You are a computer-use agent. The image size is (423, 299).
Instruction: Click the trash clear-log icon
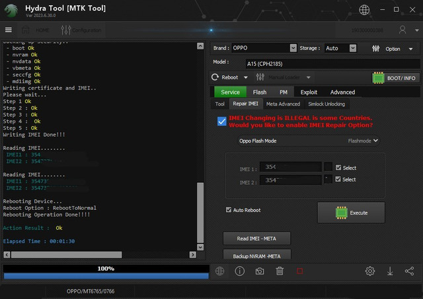point(280,271)
